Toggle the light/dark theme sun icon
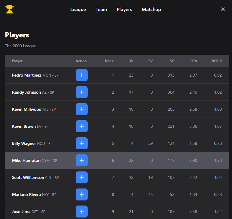Image resolution: width=232 pixels, height=219 pixels. click(x=223, y=9)
